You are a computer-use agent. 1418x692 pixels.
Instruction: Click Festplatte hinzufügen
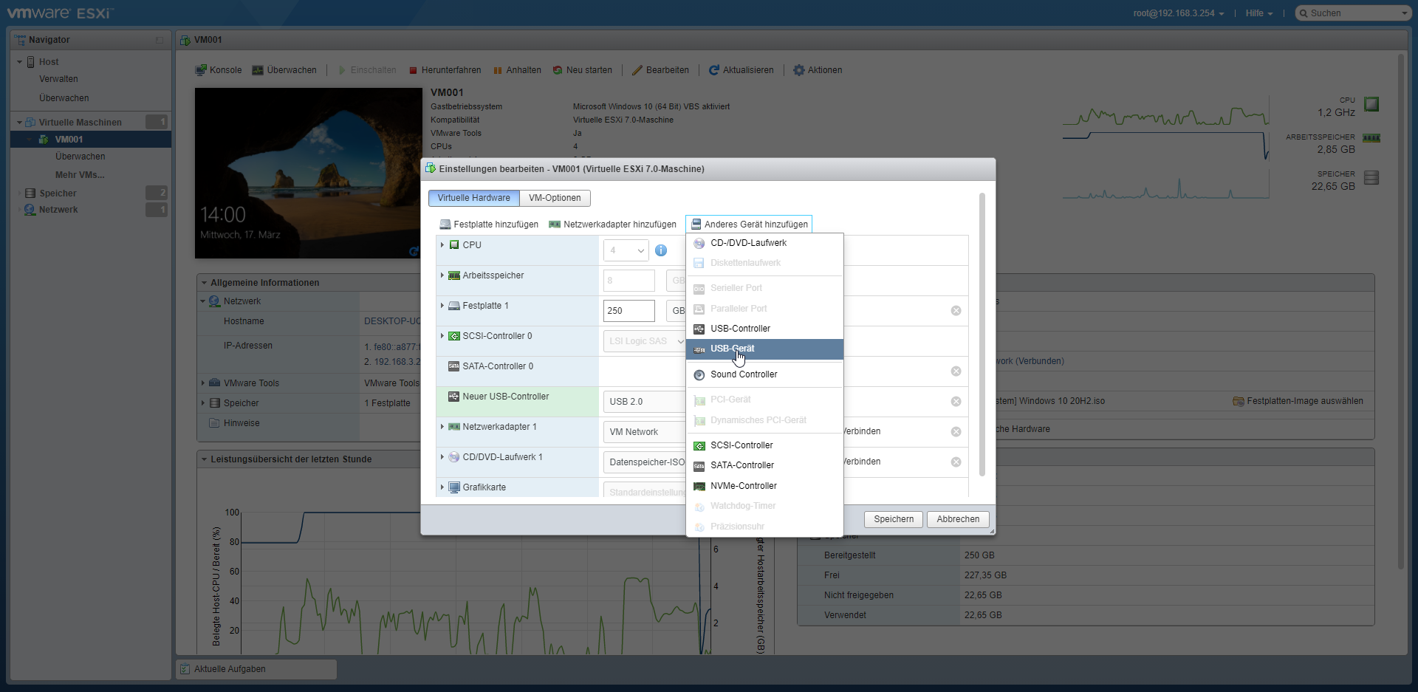tap(489, 225)
